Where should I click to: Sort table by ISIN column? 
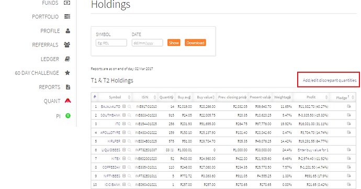click(x=145, y=97)
